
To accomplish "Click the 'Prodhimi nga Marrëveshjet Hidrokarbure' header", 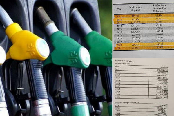I will [159, 8].
